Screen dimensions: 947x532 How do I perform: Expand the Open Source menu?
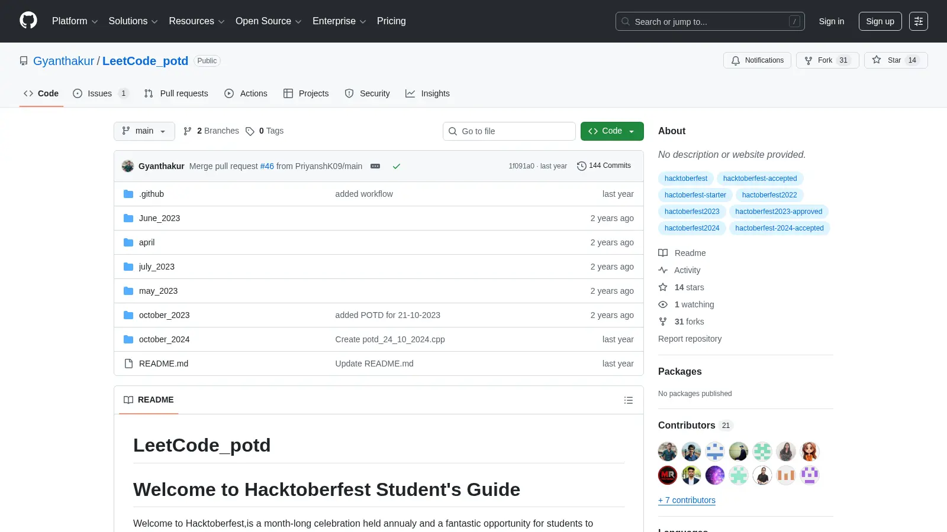tap(269, 21)
